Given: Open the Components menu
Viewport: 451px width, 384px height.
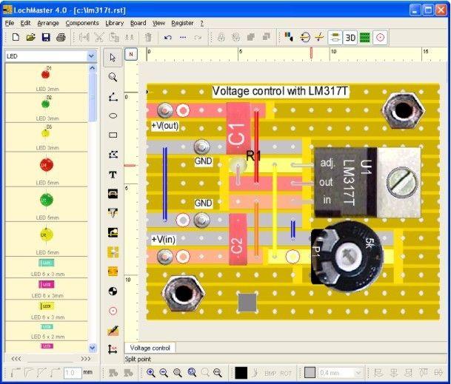Looking at the screenshot, I should click(81, 23).
